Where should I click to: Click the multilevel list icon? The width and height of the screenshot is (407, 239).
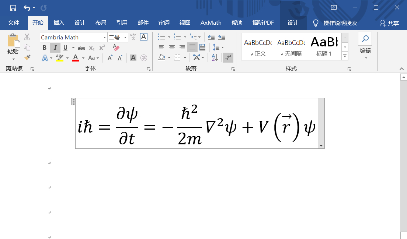(x=193, y=37)
